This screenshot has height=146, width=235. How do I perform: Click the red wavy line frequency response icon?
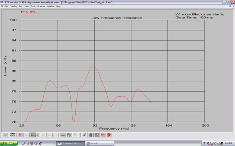tap(63, 135)
